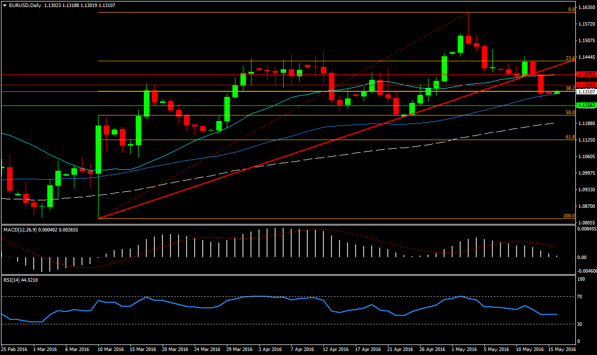597x355 pixels.
Task: Click the 10 Mar 2016 date label
Action: (x=111, y=348)
